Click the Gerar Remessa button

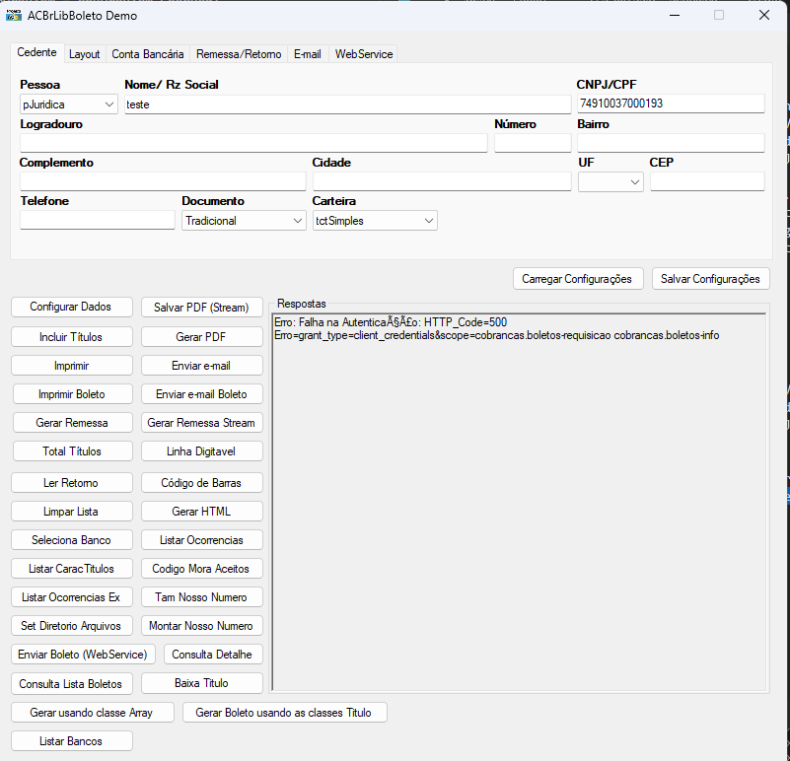tap(73, 423)
